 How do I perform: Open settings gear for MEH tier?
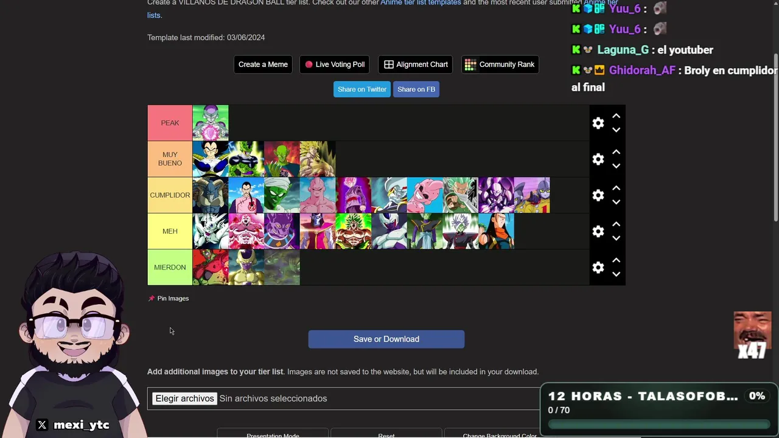598,231
